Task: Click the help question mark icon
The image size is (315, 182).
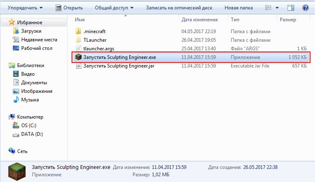Action: 305,7
